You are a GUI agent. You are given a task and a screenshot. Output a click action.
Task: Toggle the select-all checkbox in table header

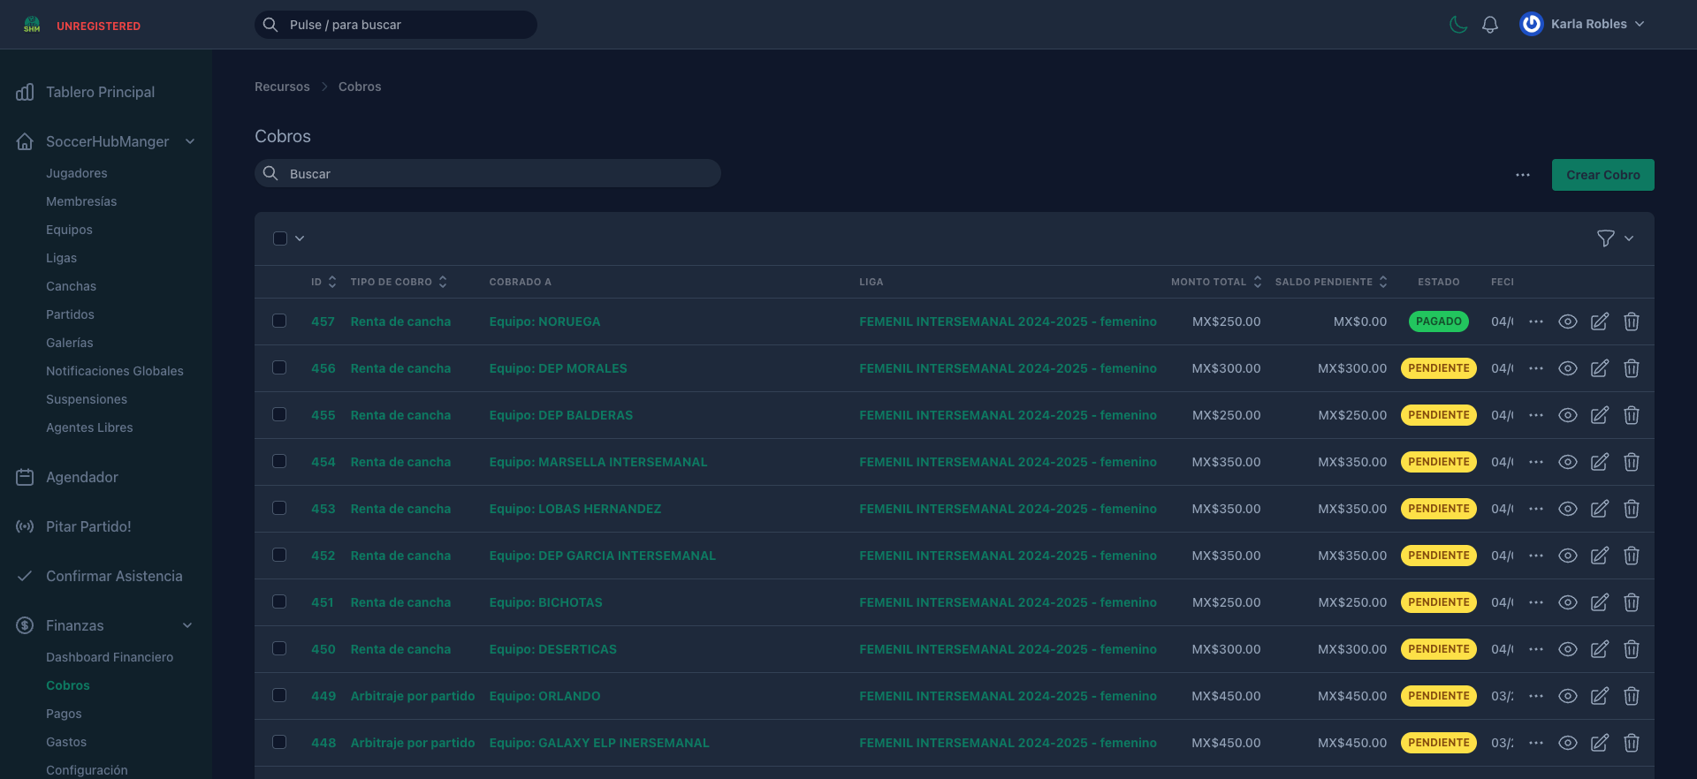[280, 238]
